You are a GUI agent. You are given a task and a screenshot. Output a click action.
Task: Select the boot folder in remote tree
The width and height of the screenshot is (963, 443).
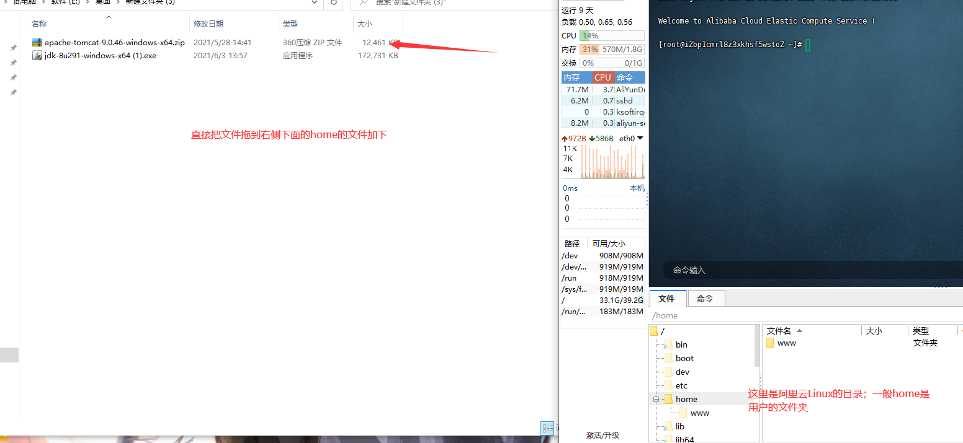click(684, 358)
